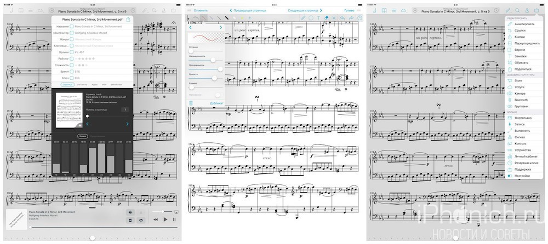Adjust the Насыщенность slider
Image resolution: width=548 pixels, height=244 pixels.
click(x=206, y=60)
